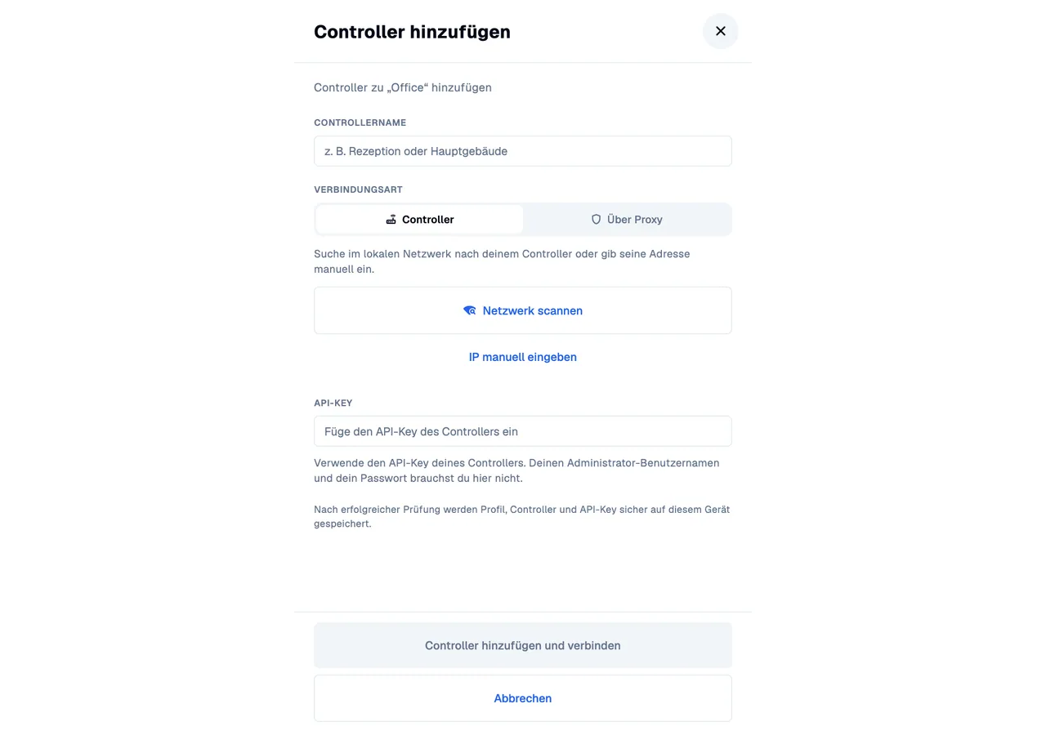Select the Controller connection type
Screen dimensions: 1046x735
coord(419,220)
